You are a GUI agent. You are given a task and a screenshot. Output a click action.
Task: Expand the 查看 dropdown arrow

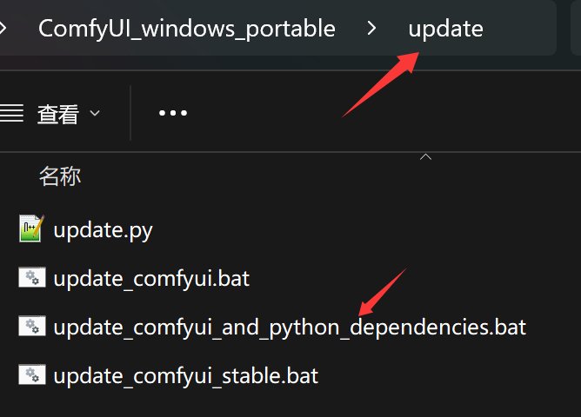click(95, 114)
